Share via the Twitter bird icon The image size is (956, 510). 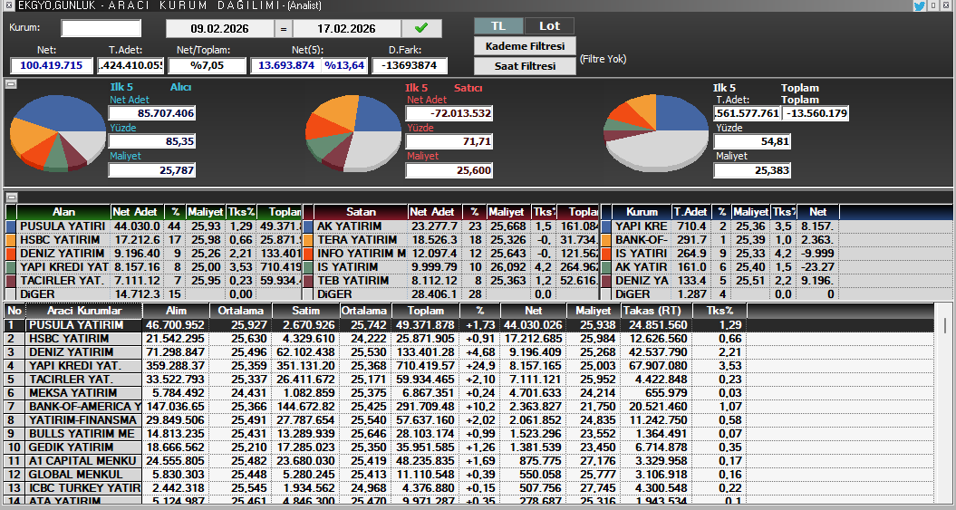pyautogui.click(x=920, y=5)
